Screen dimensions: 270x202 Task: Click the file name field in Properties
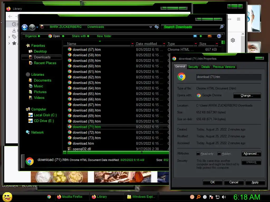[x=229, y=77]
